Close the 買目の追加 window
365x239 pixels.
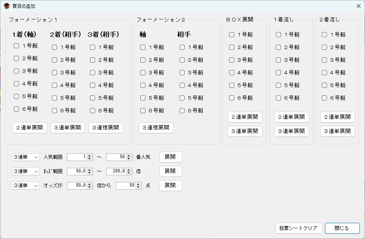click(x=359, y=6)
